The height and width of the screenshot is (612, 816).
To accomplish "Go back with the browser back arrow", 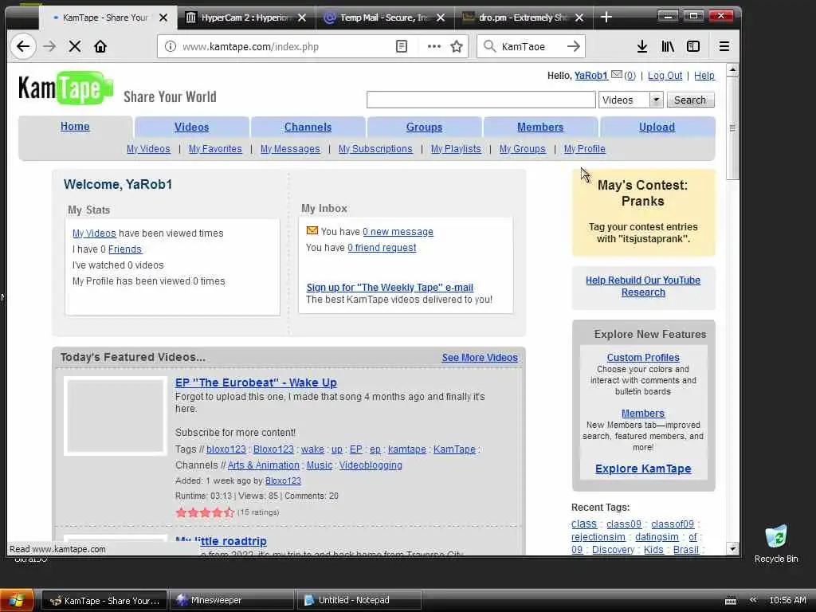I will coord(23,46).
